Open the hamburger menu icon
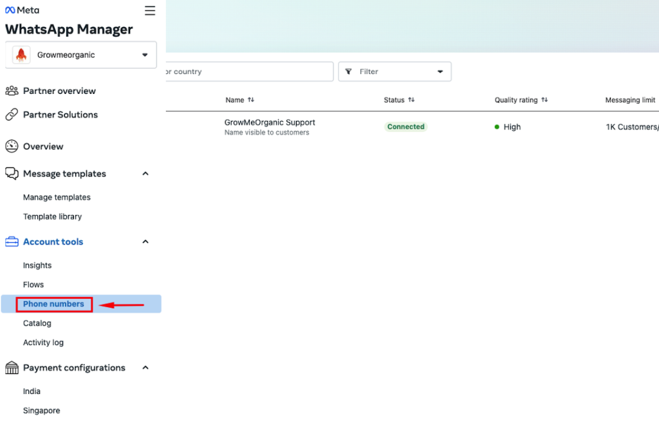Image resolution: width=659 pixels, height=421 pixels. [150, 10]
